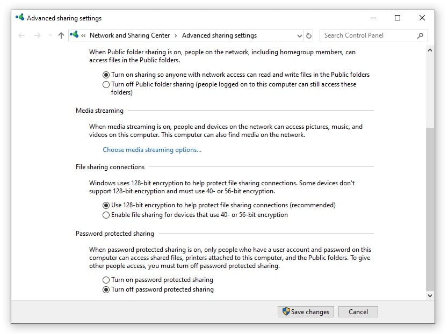Image resolution: width=448 pixels, height=334 pixels.
Task: Click the scrollbar up arrow
Action: (430, 50)
